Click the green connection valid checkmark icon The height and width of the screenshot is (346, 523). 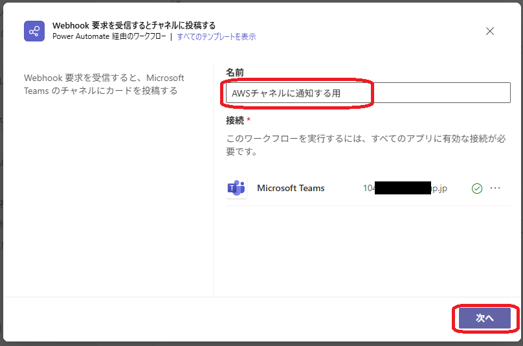[x=477, y=189]
